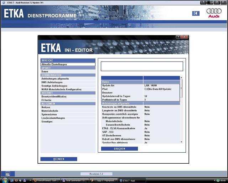
Task: Open the Daten update section
Action: pyautogui.click(x=68, y=71)
